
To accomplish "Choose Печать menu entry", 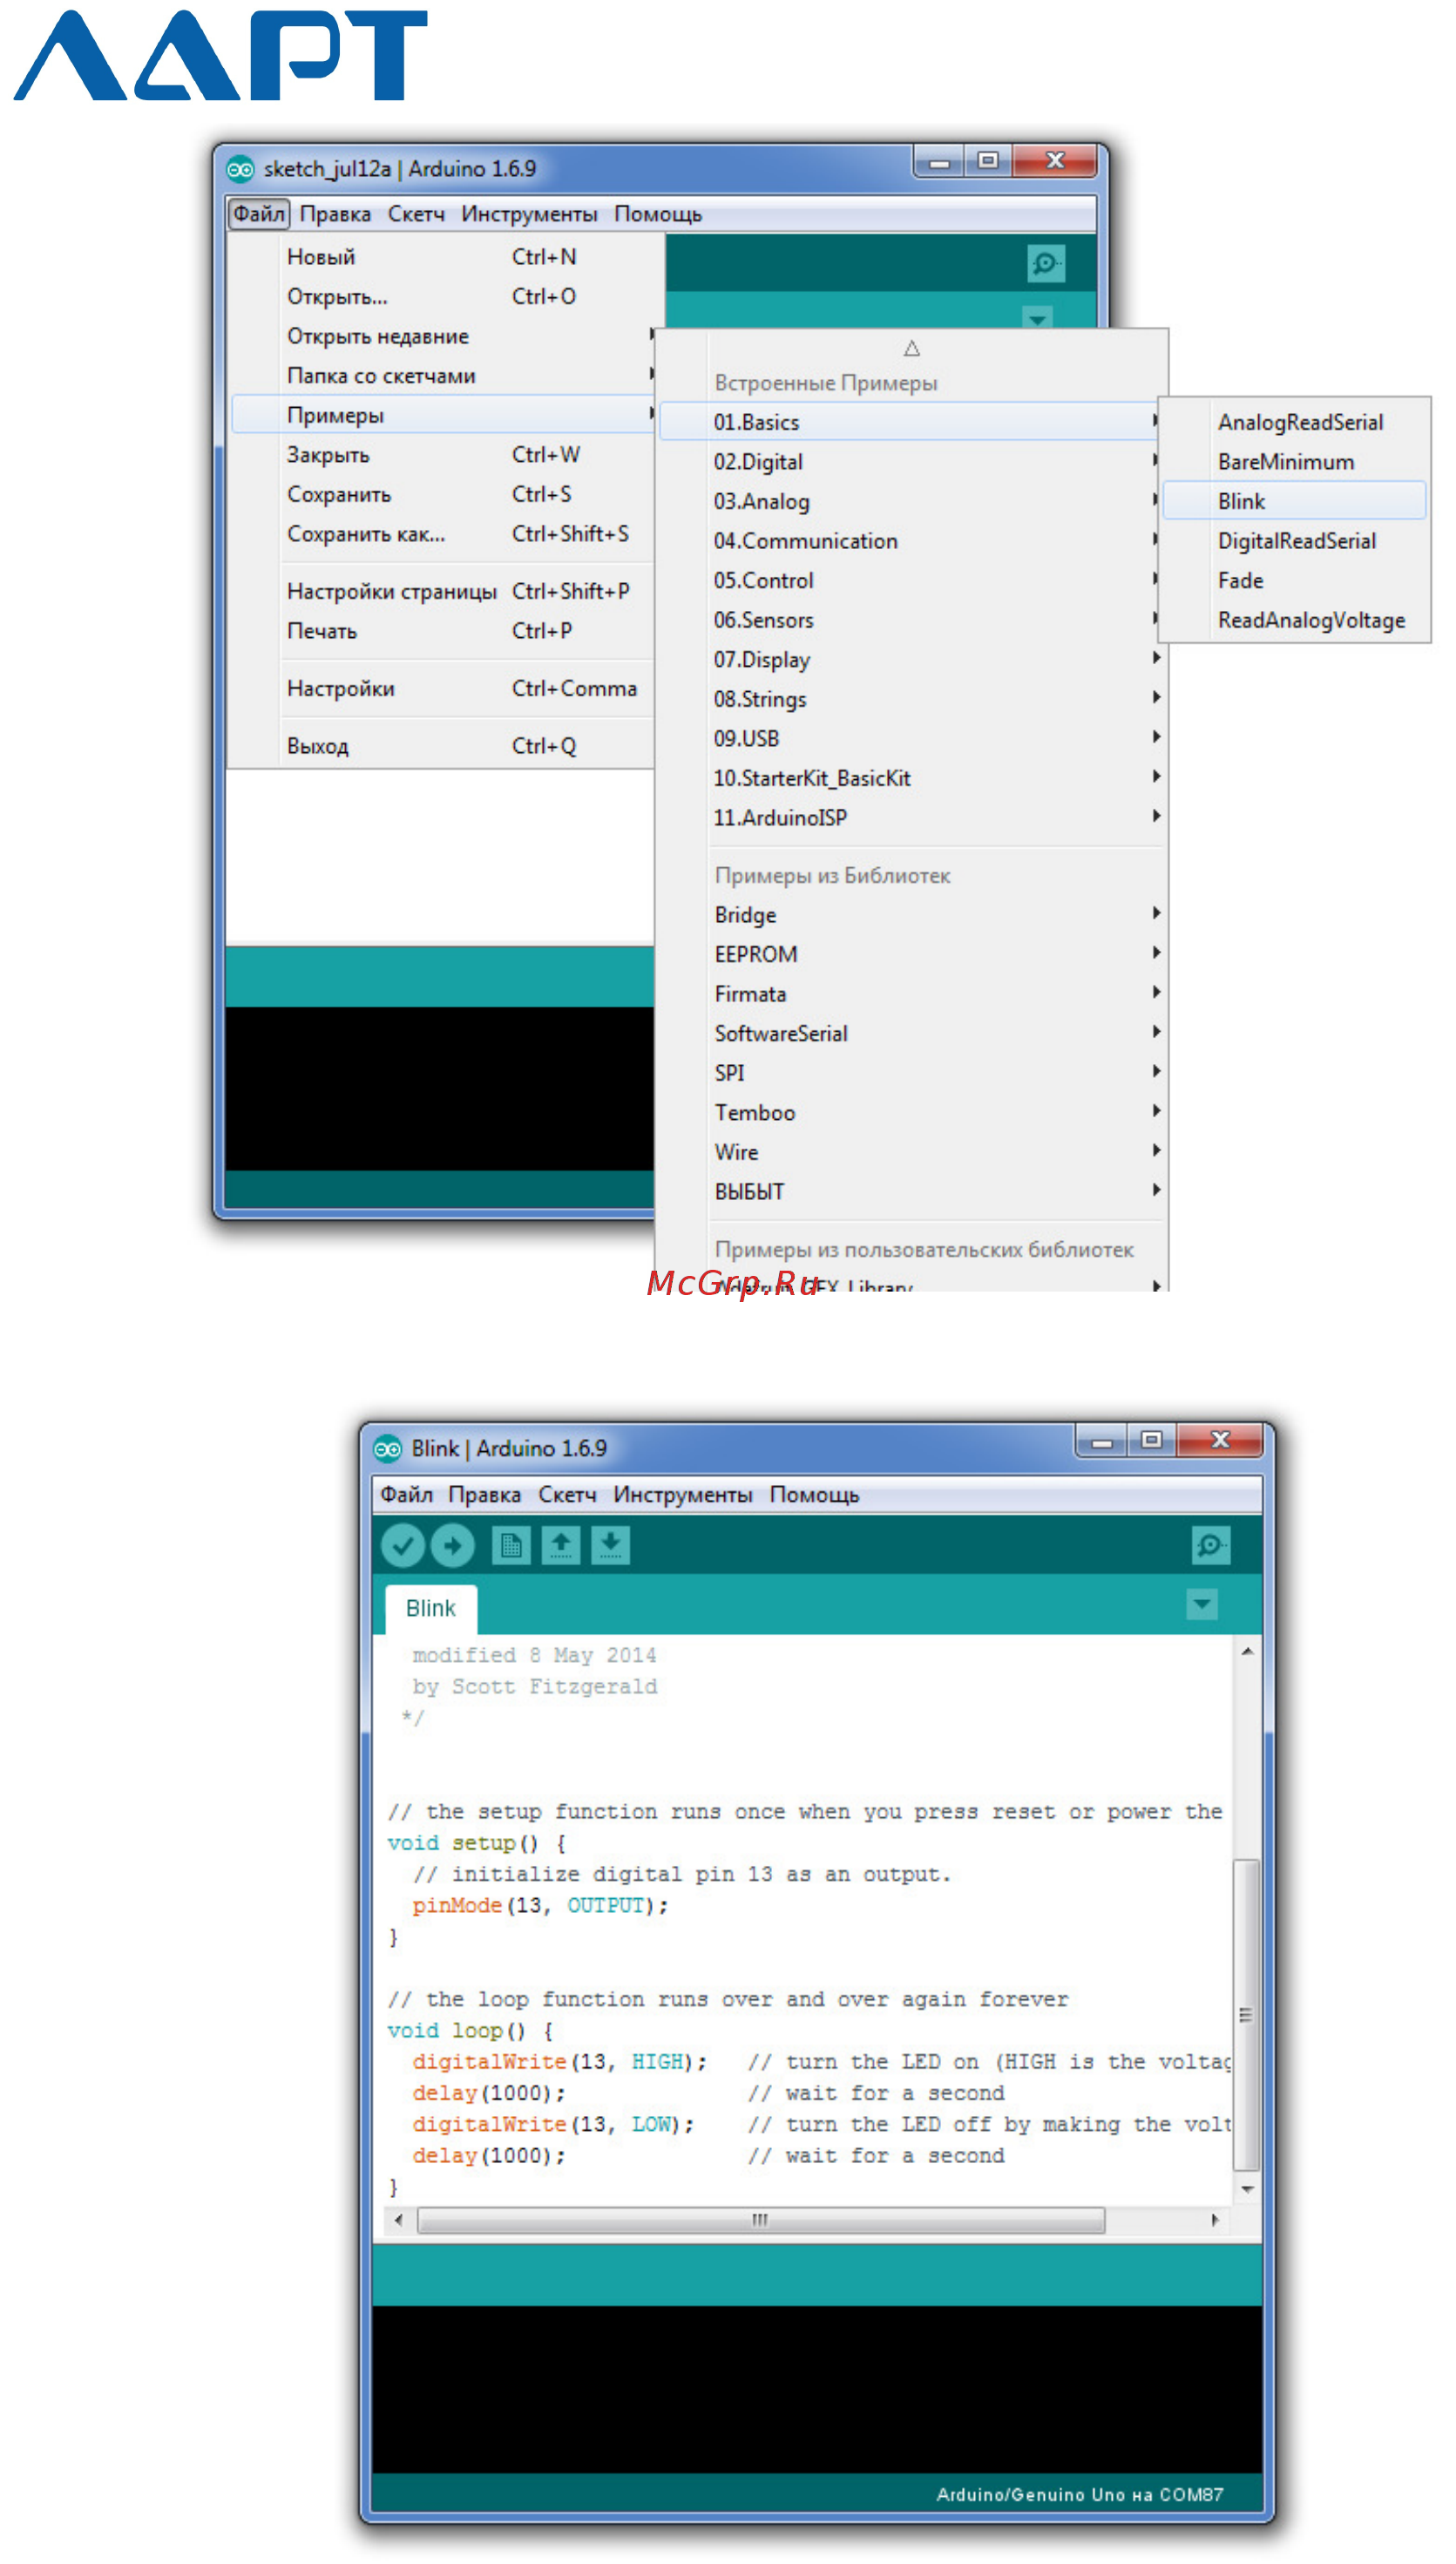I will [443, 631].
